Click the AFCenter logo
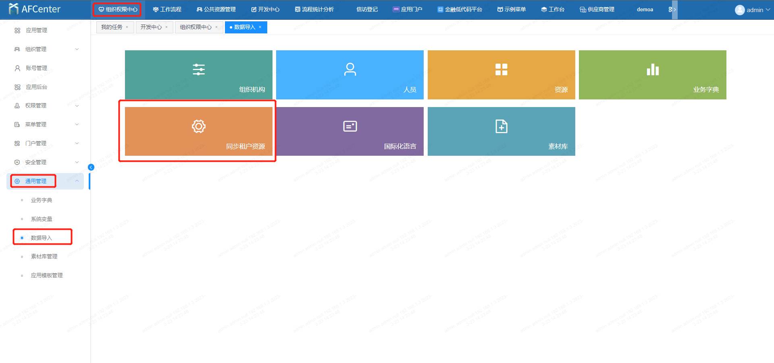Screen dimensions: 774x363 click(x=35, y=9)
